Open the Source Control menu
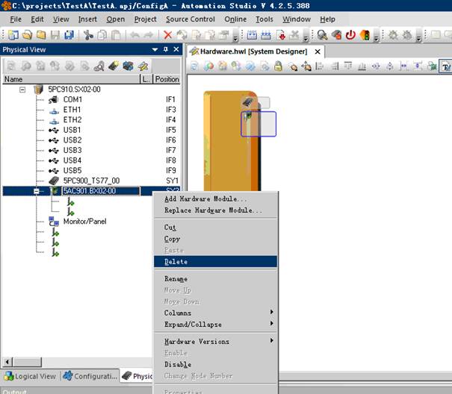Viewport: 452px width, 394px height. (x=191, y=19)
